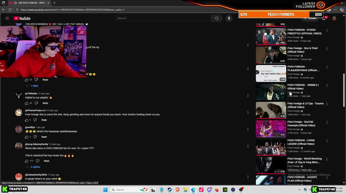
Task: Open 'World Watching' video title
Action: click(x=304, y=161)
